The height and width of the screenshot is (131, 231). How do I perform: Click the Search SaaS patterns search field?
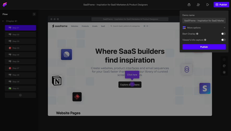coord(129,26)
